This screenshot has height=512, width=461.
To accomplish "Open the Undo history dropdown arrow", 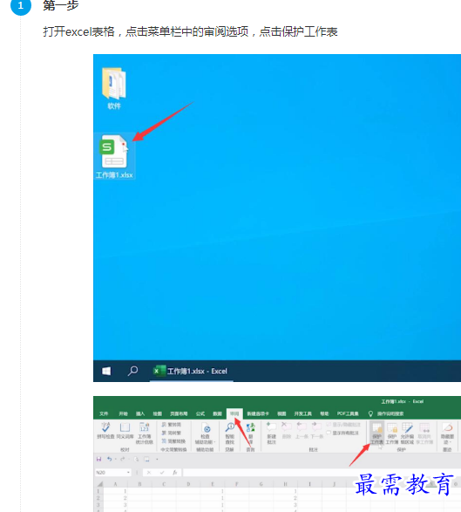I will (116, 459).
